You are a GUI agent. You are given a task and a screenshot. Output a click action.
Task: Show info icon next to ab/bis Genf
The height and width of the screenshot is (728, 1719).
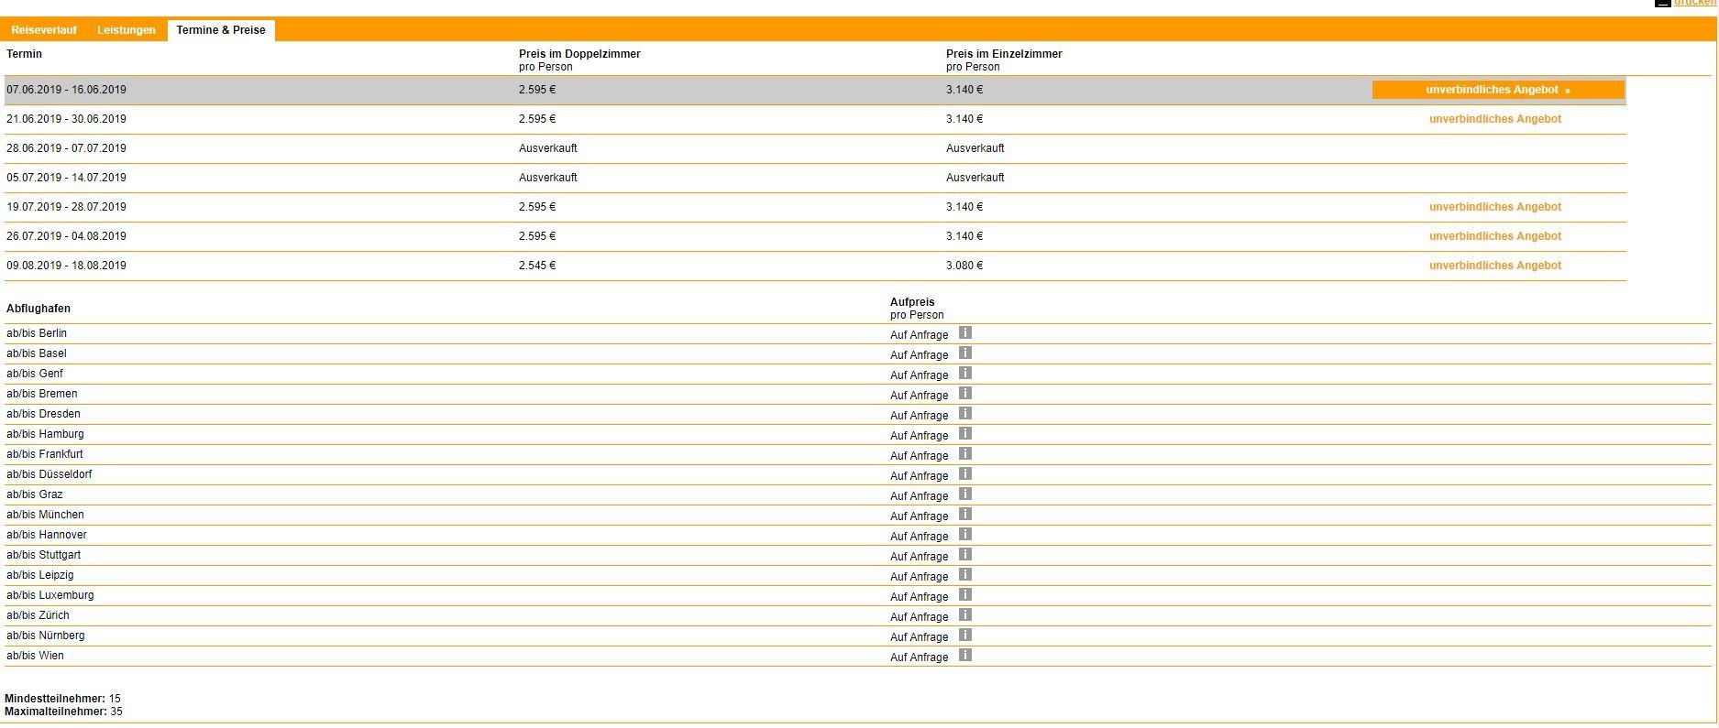964,373
